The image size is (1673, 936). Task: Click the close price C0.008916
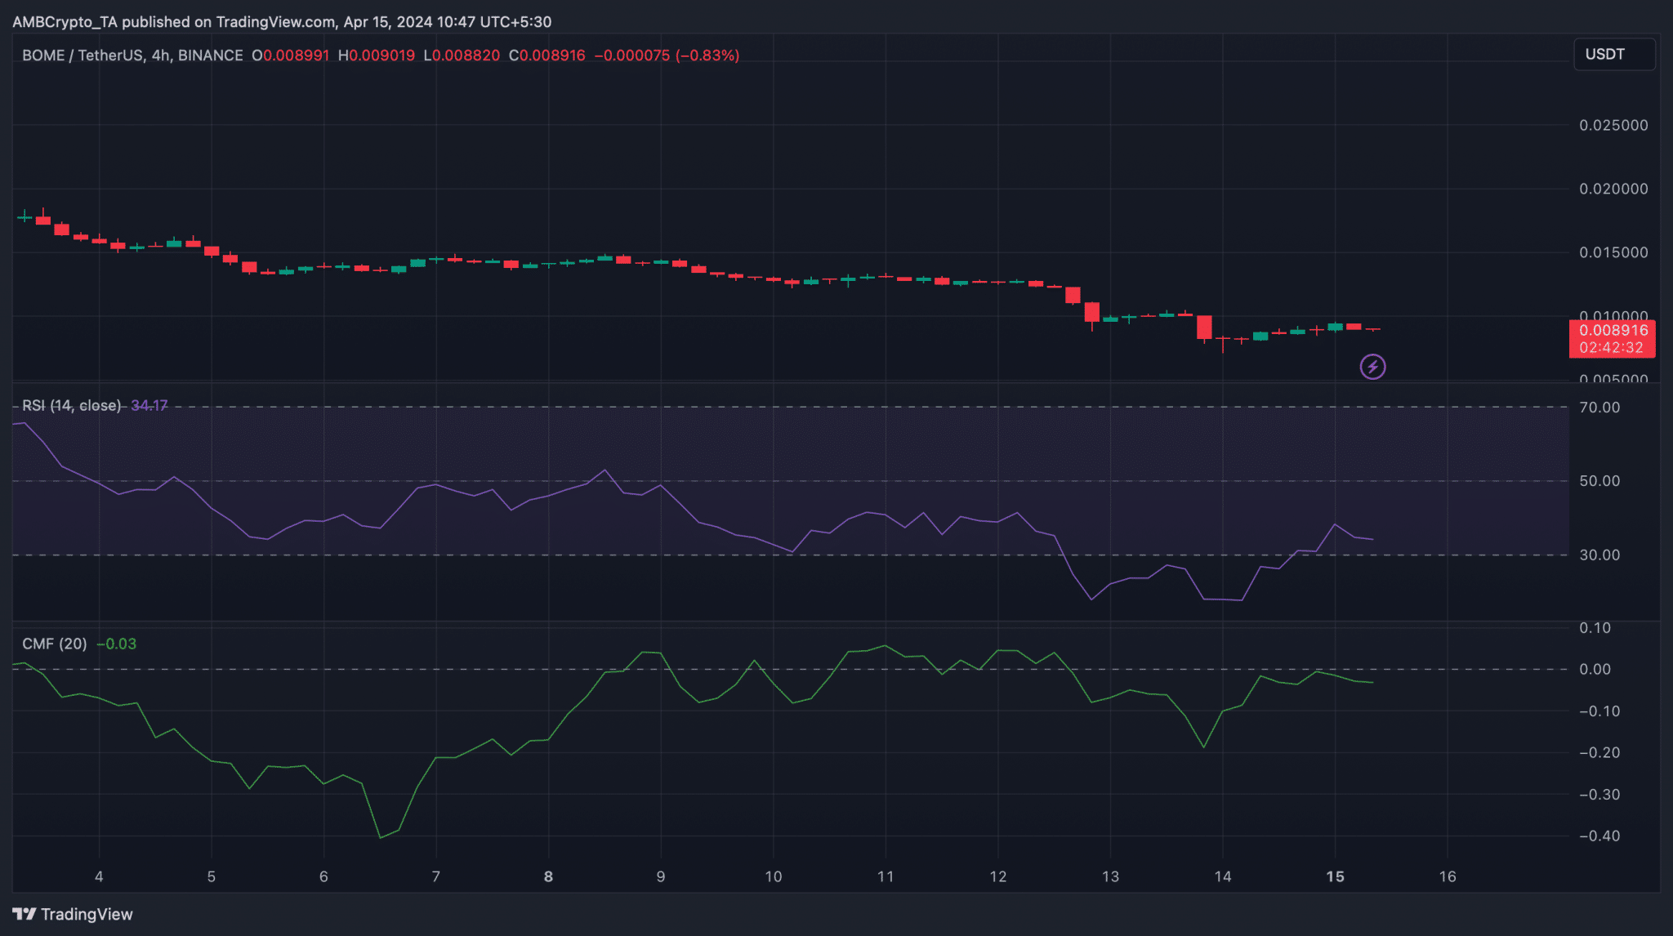[x=547, y=55]
